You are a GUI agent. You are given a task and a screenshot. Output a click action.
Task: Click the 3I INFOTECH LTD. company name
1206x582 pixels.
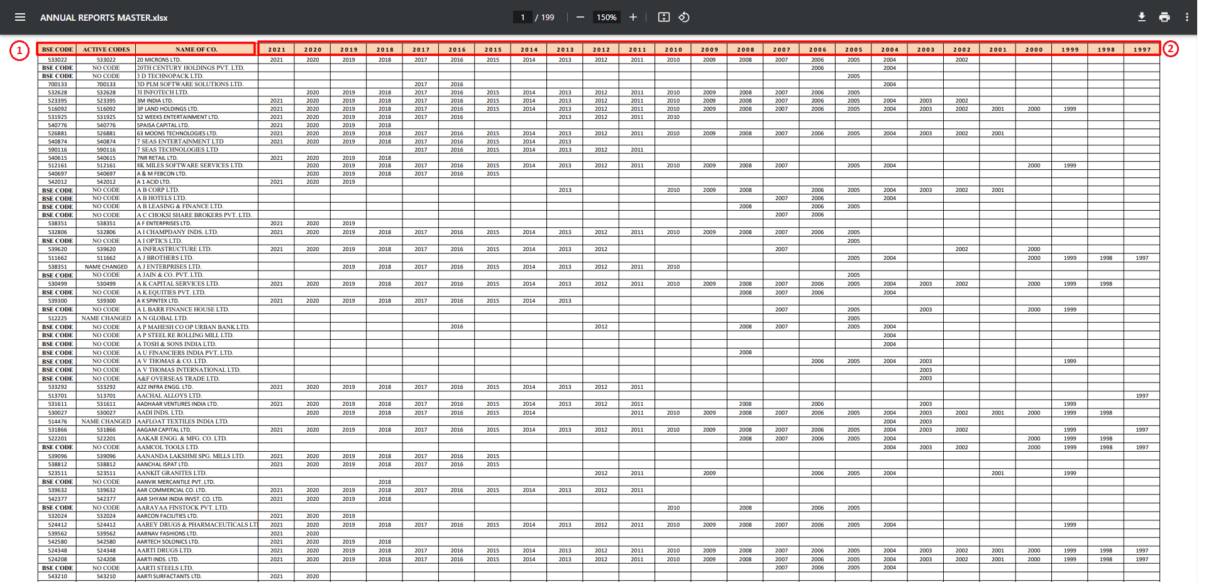click(162, 92)
